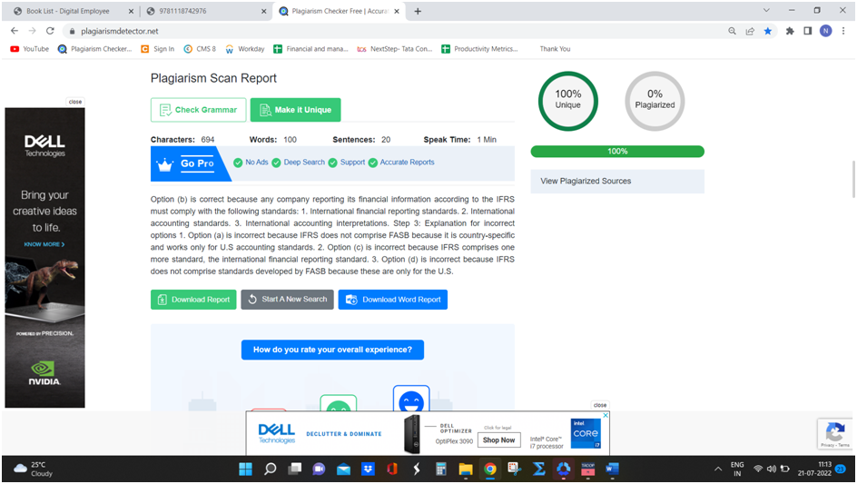Expand View Plagiarized Sources panel
The width and height of the screenshot is (857, 484).
(617, 181)
